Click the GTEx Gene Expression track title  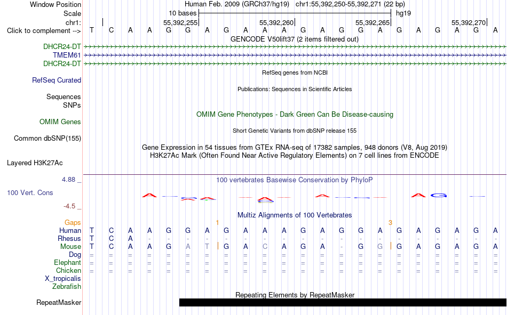(x=295, y=147)
